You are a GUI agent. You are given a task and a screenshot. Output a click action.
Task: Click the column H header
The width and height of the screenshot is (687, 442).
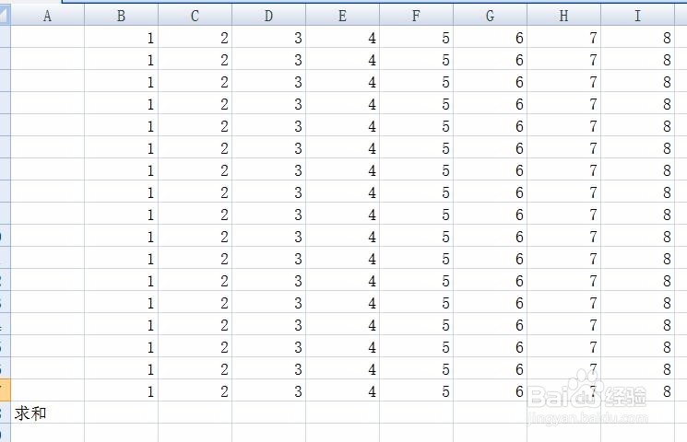[563, 16]
